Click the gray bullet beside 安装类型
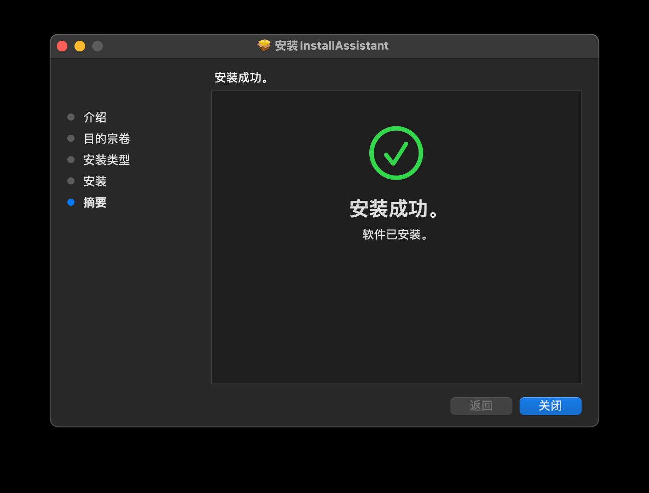 point(71,160)
